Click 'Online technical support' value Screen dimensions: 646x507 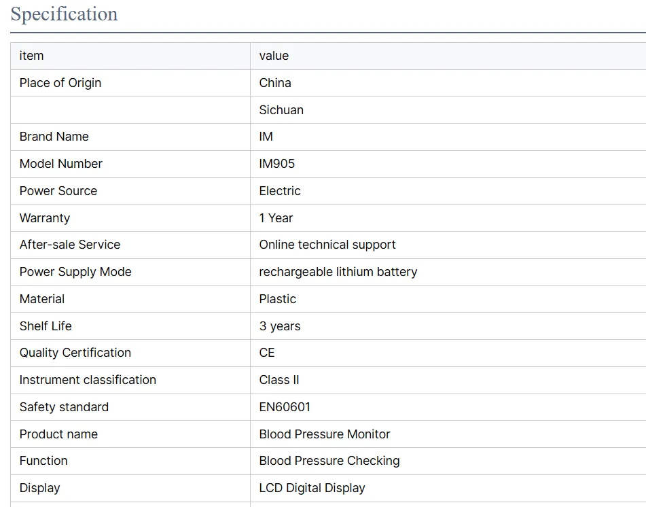pyautogui.click(x=327, y=245)
